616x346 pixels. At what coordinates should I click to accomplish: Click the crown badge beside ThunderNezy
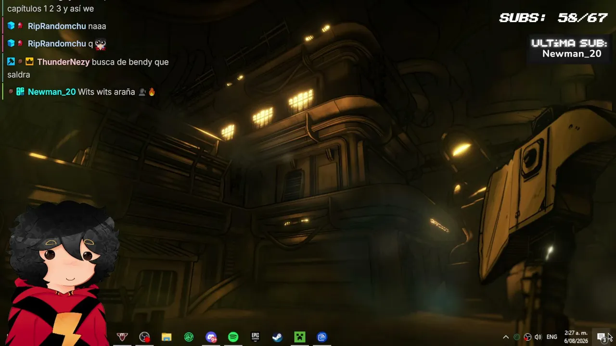[x=29, y=62]
